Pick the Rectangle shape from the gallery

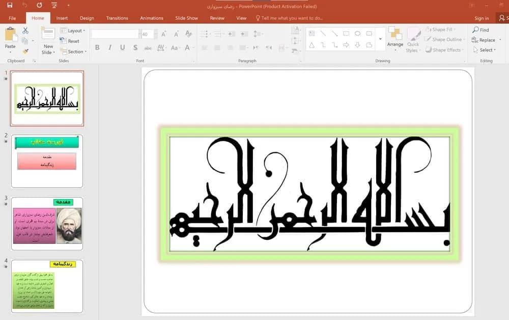pyautogui.click(x=346, y=34)
